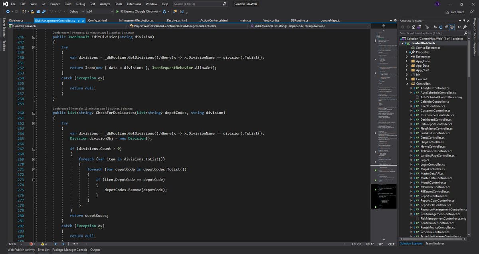
Task: Click the Visual Studio logo icon
Action: pos(4,4)
